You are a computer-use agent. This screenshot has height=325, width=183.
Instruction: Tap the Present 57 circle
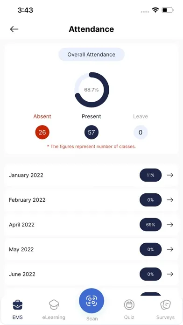pyautogui.click(x=91, y=132)
